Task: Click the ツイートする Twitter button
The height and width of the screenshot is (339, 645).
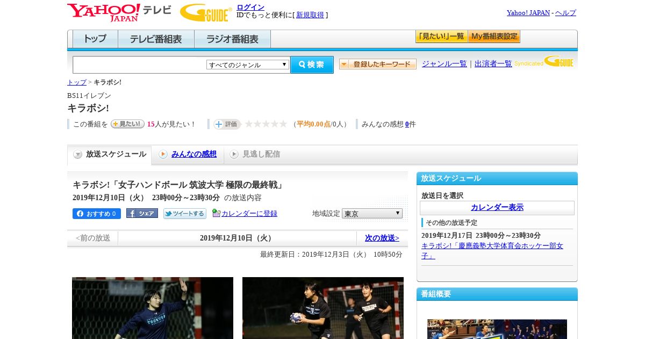Action: coord(185,214)
